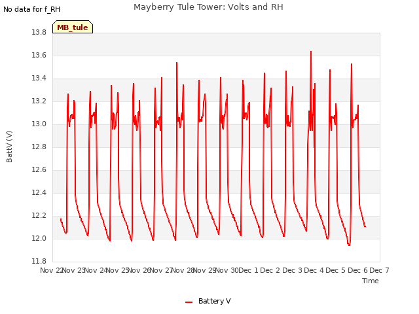Screen dimensions: 419x314
Task: Click the 13.6 y-axis tick value
Action: (x=39, y=55)
